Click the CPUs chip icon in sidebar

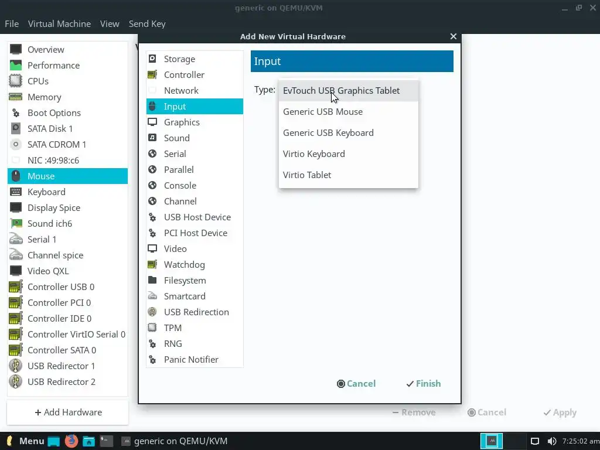[16, 81]
